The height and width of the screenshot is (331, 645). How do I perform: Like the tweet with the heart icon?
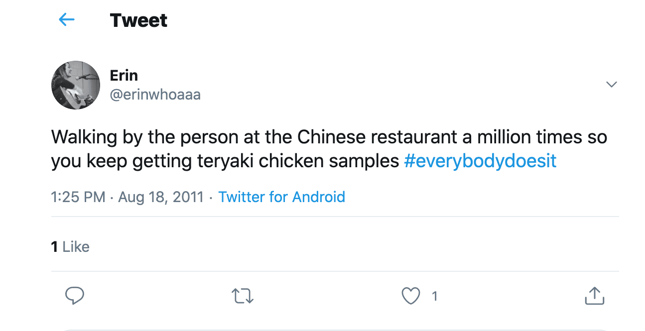click(x=411, y=296)
